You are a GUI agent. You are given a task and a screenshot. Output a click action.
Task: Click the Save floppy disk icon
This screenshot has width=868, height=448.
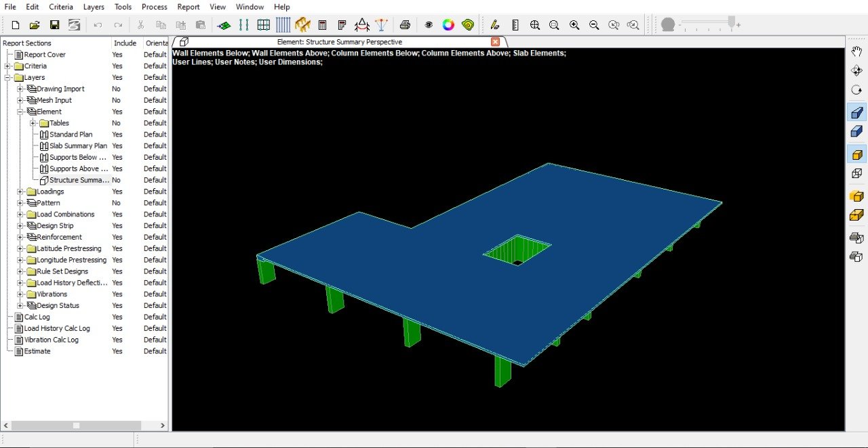[x=54, y=25]
